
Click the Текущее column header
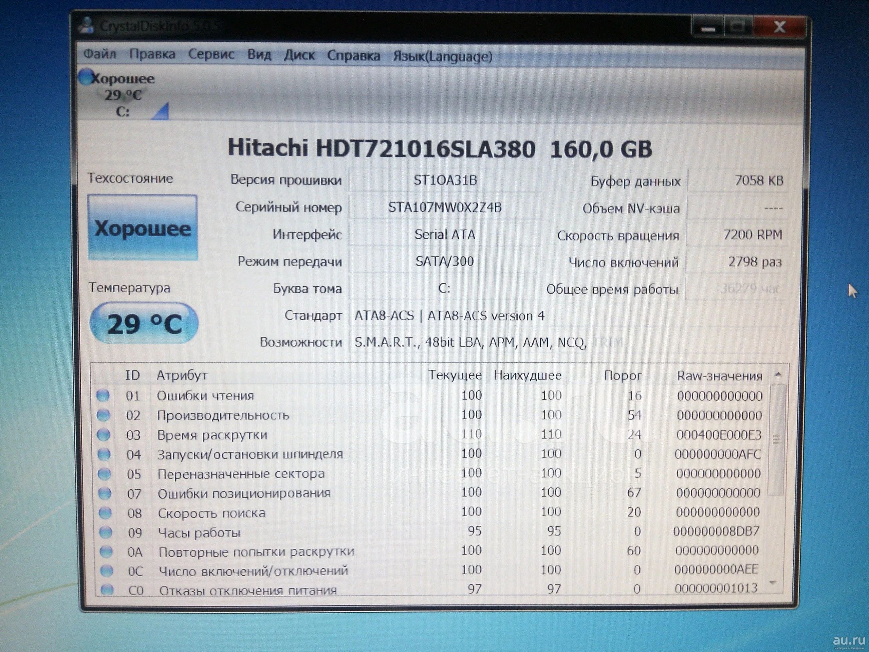tap(455, 375)
